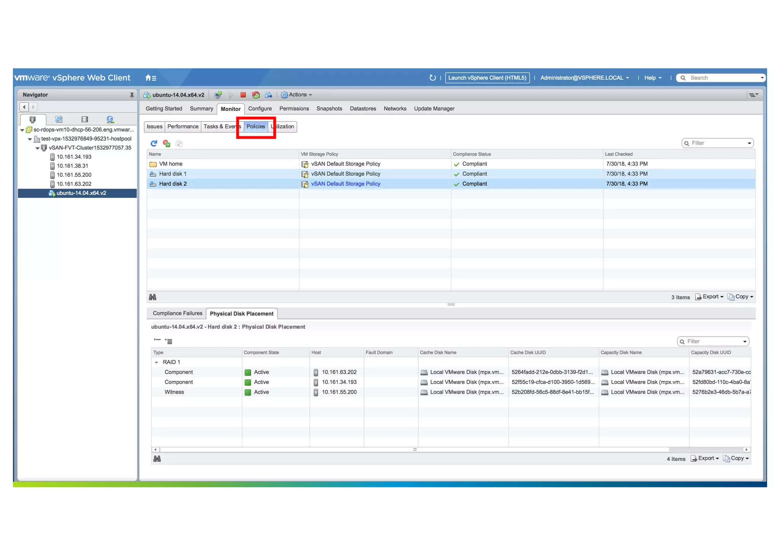This screenshot has height=551, width=780.
Task: Pin the Navigator panel
Action: click(132, 95)
